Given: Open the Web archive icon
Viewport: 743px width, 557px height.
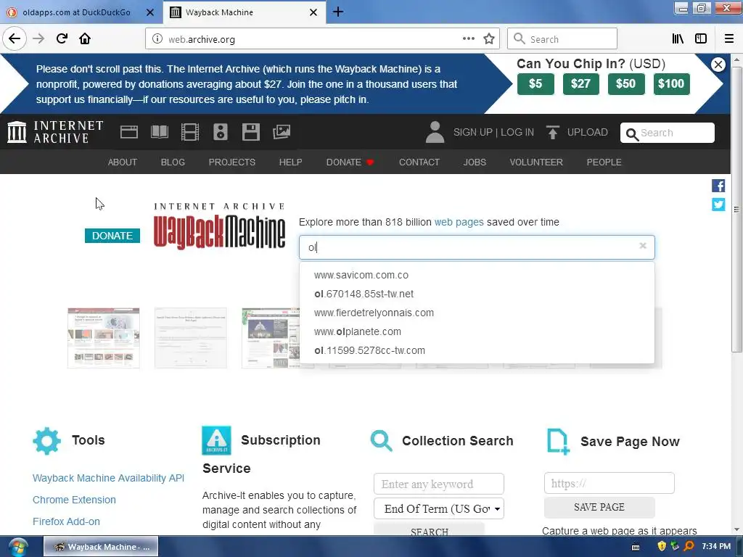Looking at the screenshot, I should coord(129,132).
